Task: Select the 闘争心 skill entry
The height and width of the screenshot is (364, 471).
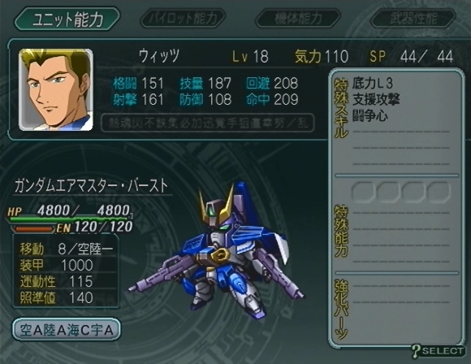Action: (370, 115)
